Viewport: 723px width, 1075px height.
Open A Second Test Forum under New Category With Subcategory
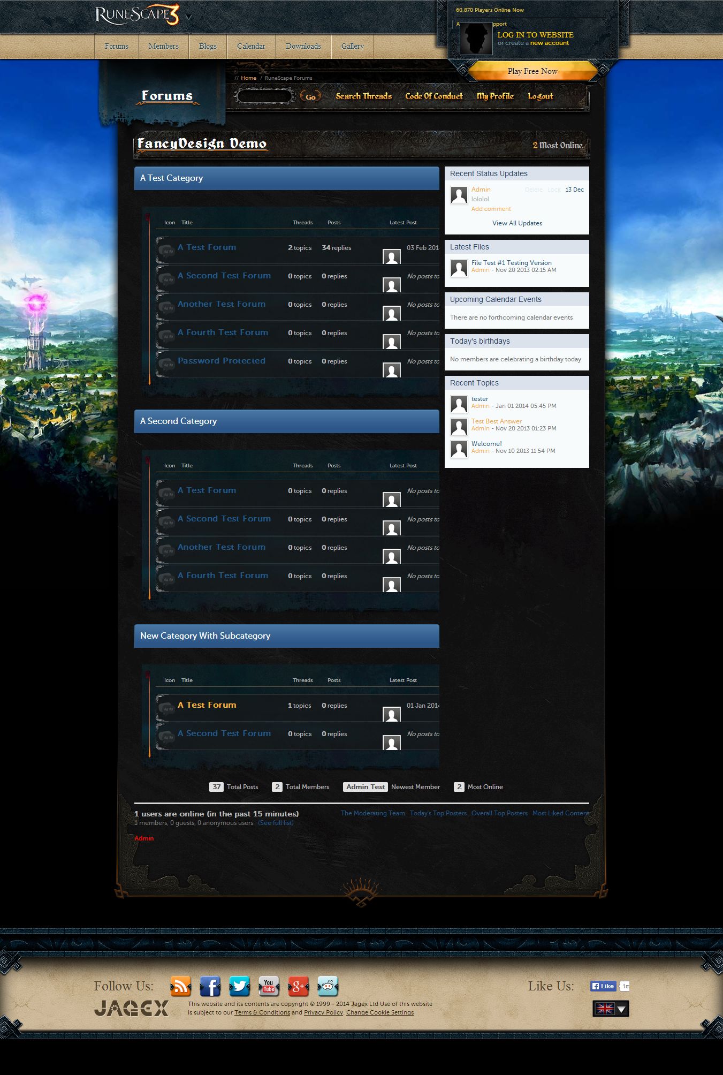pos(224,733)
